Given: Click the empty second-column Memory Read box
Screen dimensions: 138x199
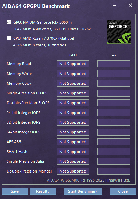Looking at the screenshot, I should [114, 64].
